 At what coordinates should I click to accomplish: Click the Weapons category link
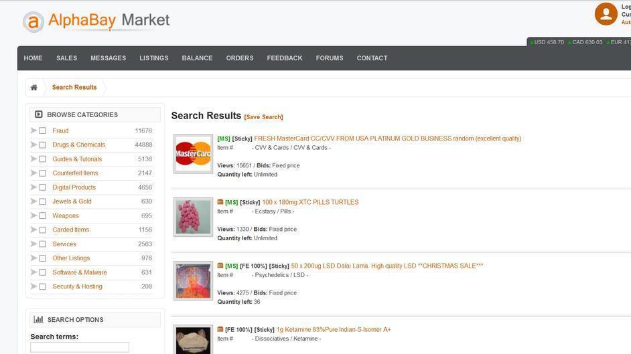[x=66, y=215]
